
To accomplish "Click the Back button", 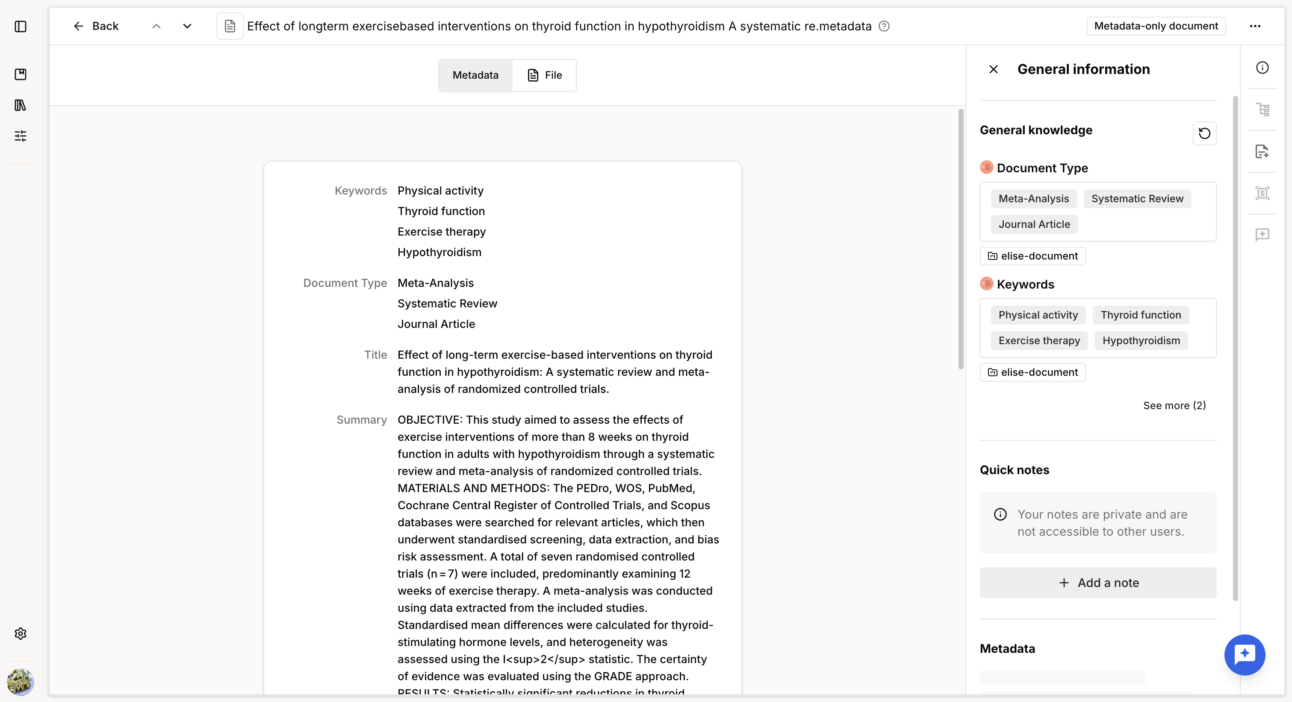I will tap(96, 26).
